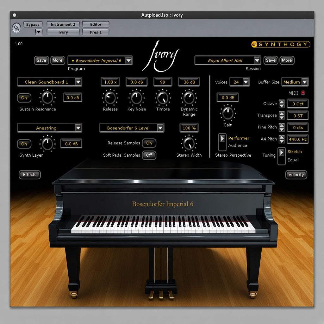Click the Gain knob
The width and height of the screenshot is (324, 324).
coord(228,113)
